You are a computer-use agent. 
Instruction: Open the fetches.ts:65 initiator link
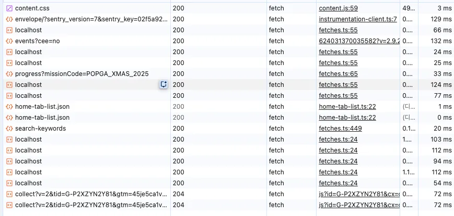[x=338, y=74]
